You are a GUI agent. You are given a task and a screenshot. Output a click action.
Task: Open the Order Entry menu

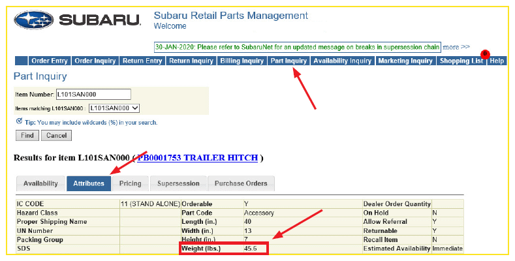pyautogui.click(x=50, y=61)
